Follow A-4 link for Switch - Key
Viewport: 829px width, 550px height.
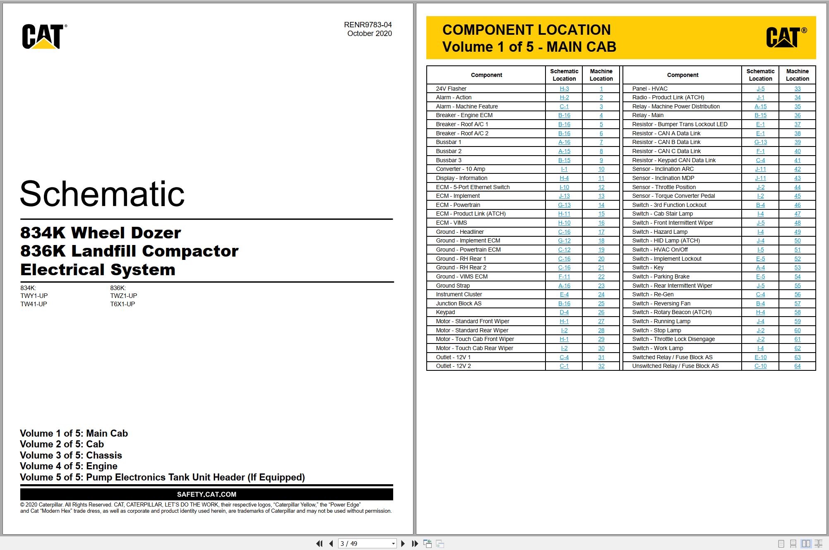[761, 267]
